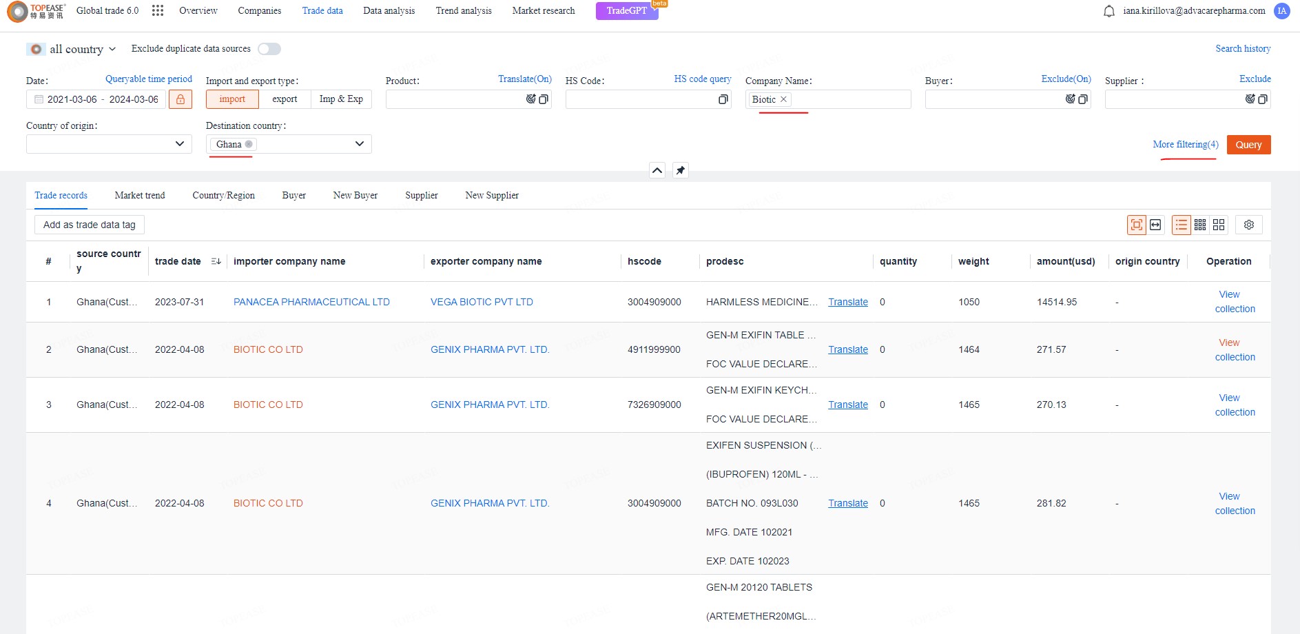
Task: Switch to the Market trend tab
Action: (140, 196)
